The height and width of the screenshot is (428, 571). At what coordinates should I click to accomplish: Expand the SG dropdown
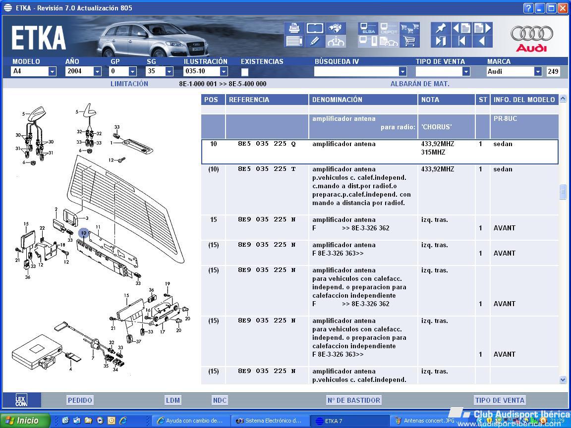[169, 71]
